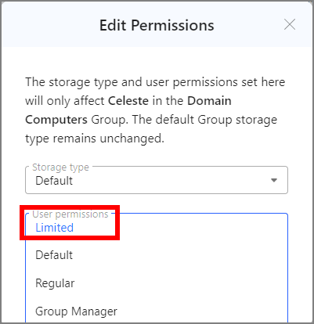Close the Edit Permissions dialog
The height and width of the screenshot is (324, 314).
290,25
